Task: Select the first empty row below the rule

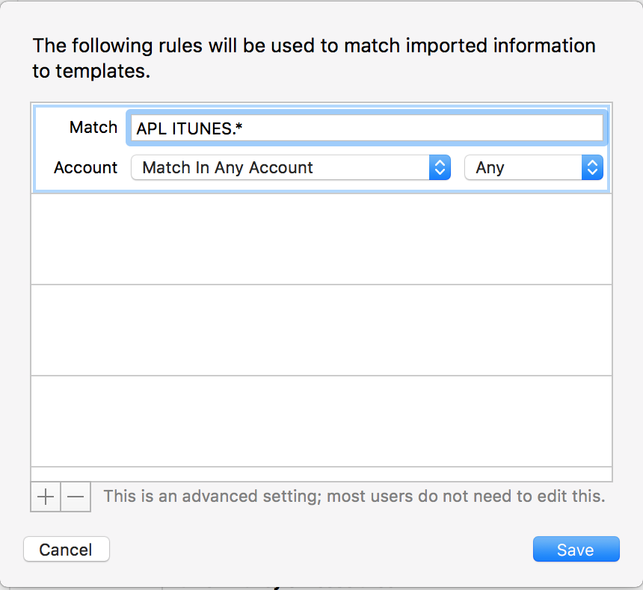Action: point(321,239)
